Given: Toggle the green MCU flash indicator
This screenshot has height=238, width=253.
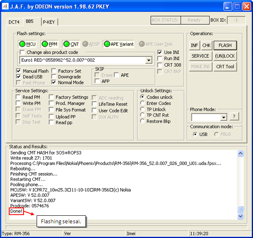Looking at the screenshot, I should pyautogui.click(x=27, y=44).
